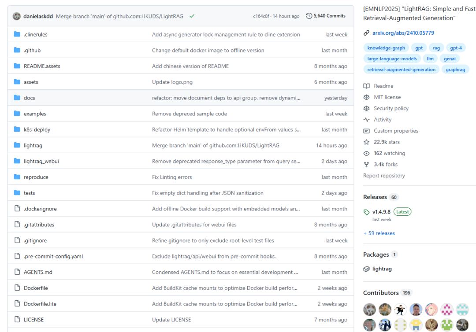Open the arxiv.org/abs/2410.05779 link

(x=403, y=33)
